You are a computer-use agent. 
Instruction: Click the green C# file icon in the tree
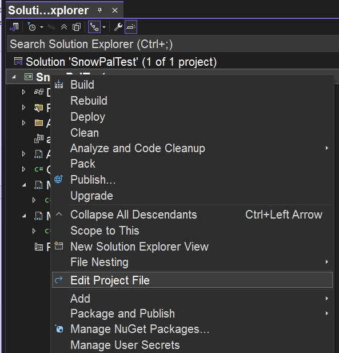39,169
